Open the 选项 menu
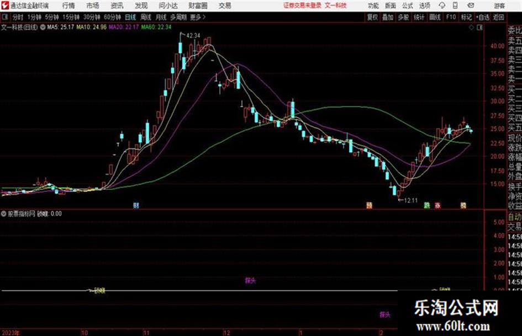The image size is (522, 336). 424,6
